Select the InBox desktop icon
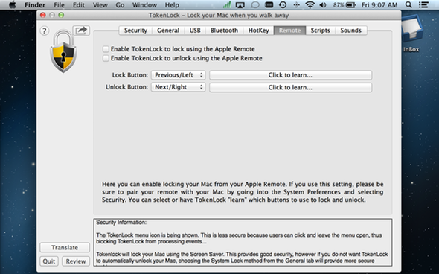Viewport: 439px width, 274px height. coord(411,34)
